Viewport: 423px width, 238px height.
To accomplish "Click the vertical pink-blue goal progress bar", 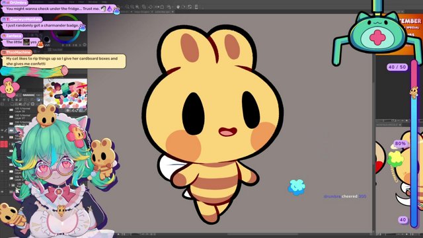I will tap(414, 143).
